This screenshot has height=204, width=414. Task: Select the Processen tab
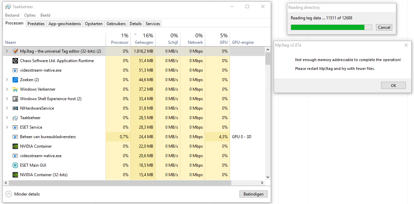pos(14,23)
